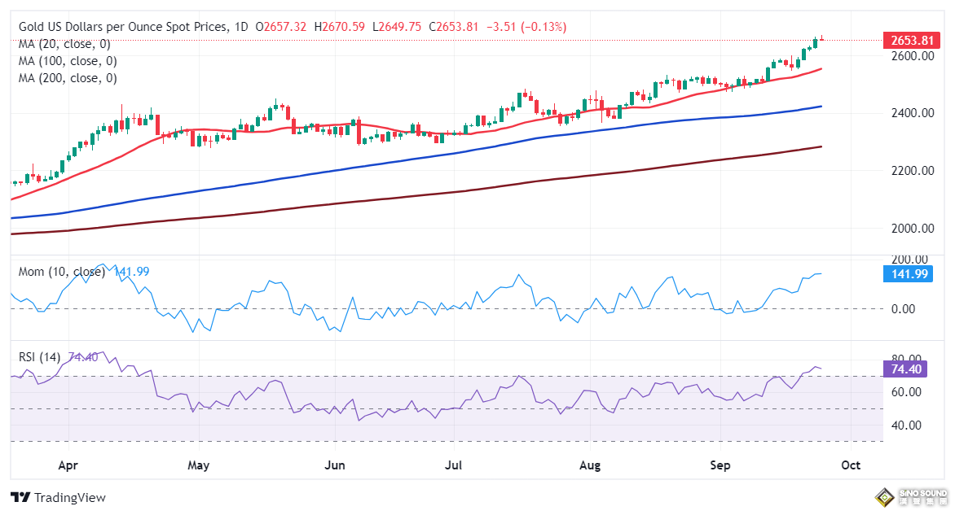Open the Gold US Dollars per Ounce title
The height and width of the screenshot is (515, 955).
click(x=123, y=27)
